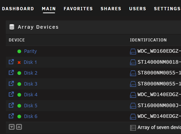Click WDC_WD140EDGZ text in Disk 6 row
Screen dimensions: 181x134
[x=159, y=116]
